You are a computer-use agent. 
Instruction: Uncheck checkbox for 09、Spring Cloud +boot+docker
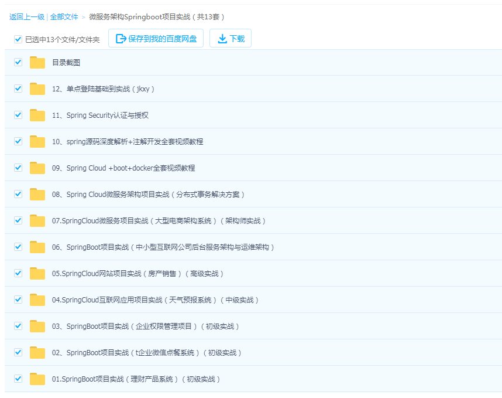point(18,168)
